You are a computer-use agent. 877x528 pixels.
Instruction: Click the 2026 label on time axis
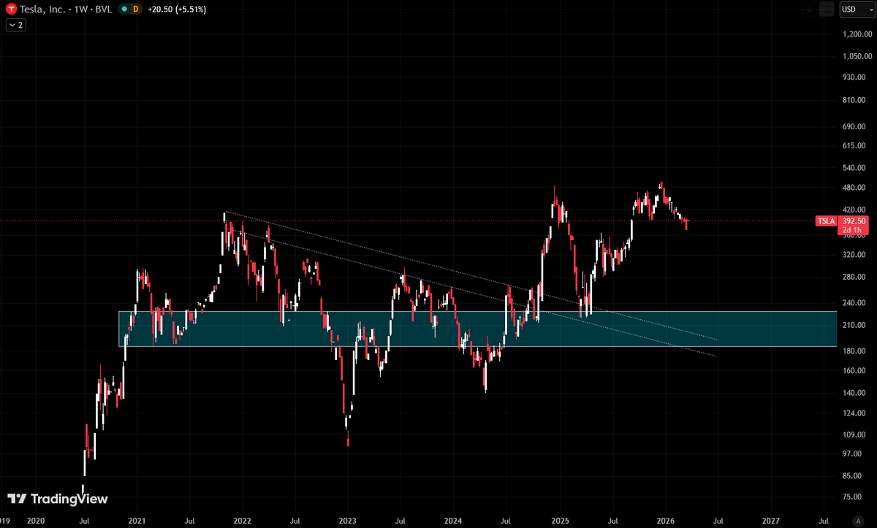(665, 521)
